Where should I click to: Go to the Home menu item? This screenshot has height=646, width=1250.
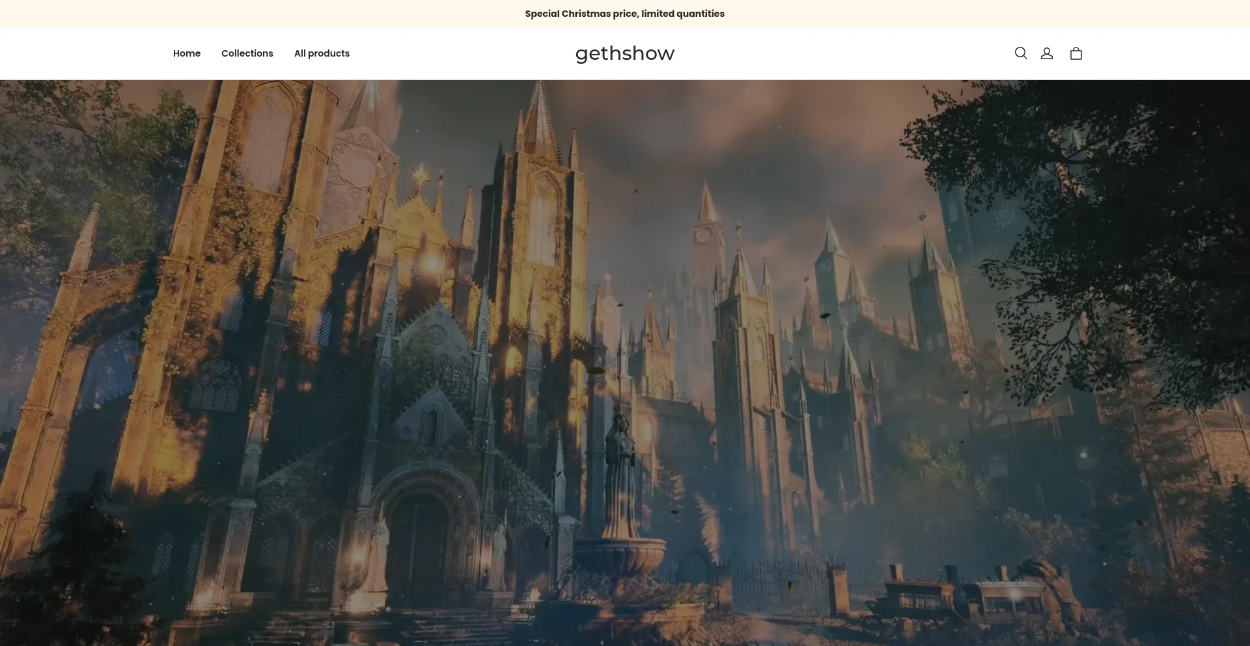point(187,53)
